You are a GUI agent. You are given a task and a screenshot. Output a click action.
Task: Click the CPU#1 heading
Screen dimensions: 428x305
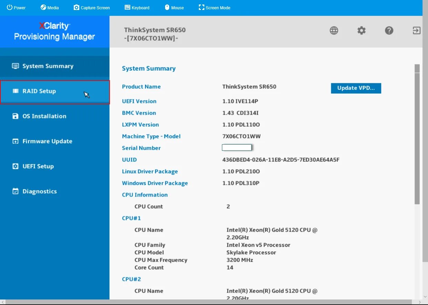pos(131,218)
